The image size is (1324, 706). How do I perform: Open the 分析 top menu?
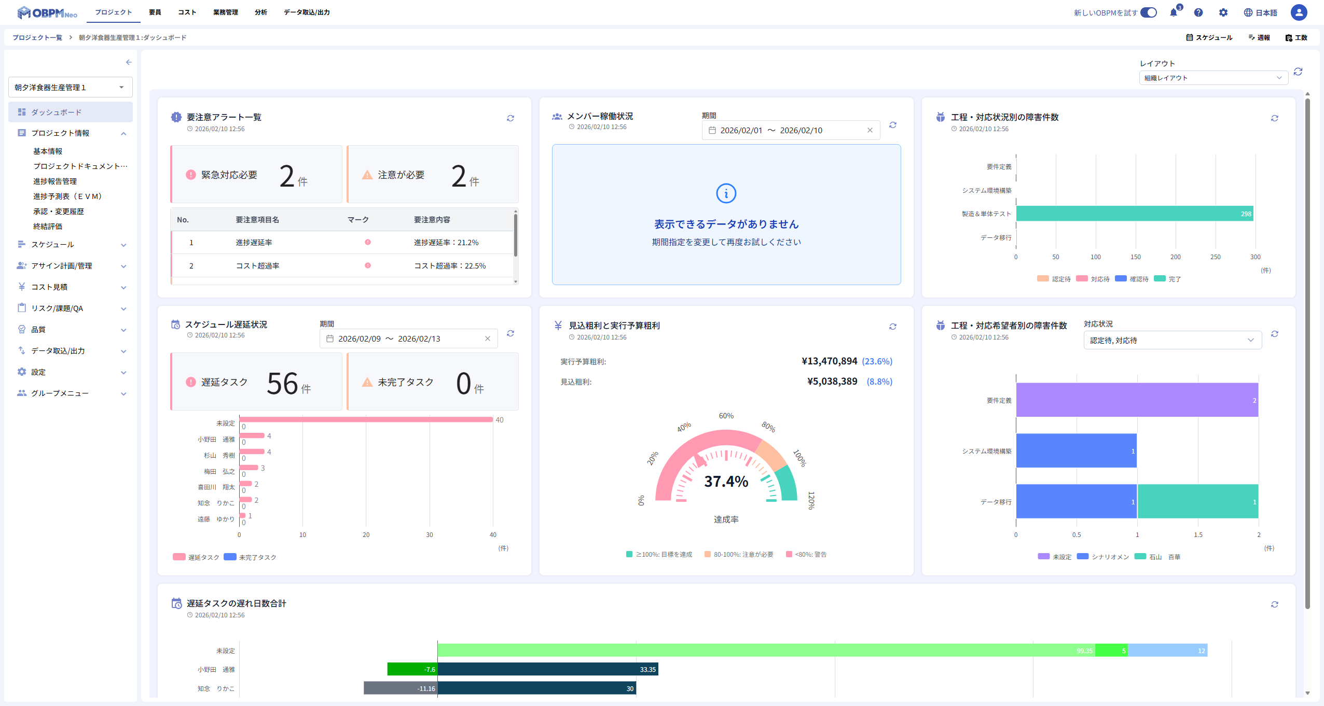pos(261,12)
